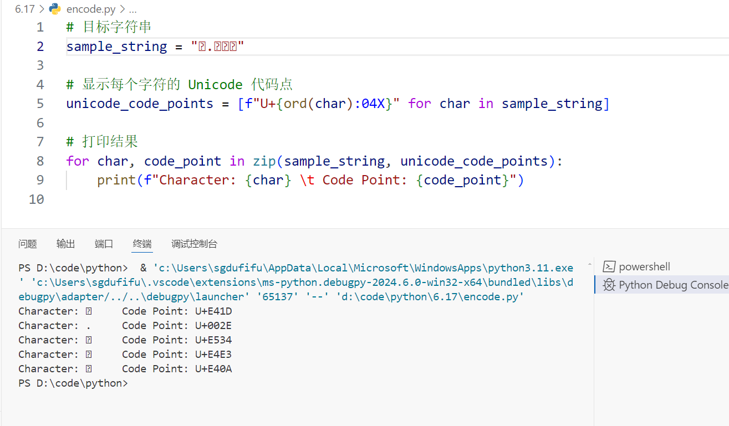729x426 pixels.
Task: Open the 输出 panel tab
Action: tap(65, 244)
